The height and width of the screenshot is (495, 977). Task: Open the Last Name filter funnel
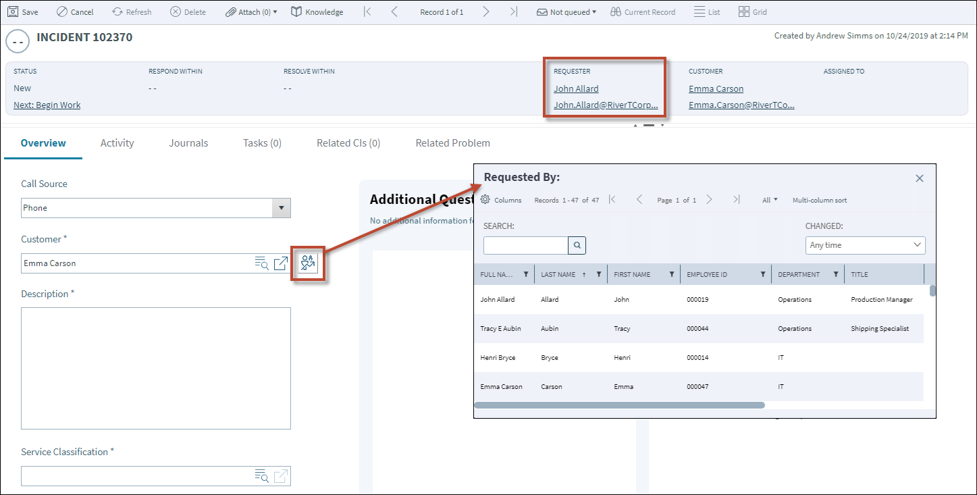[600, 273]
